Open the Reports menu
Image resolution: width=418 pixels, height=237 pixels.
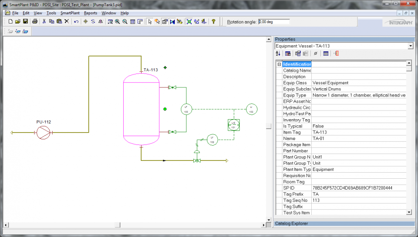pos(91,13)
